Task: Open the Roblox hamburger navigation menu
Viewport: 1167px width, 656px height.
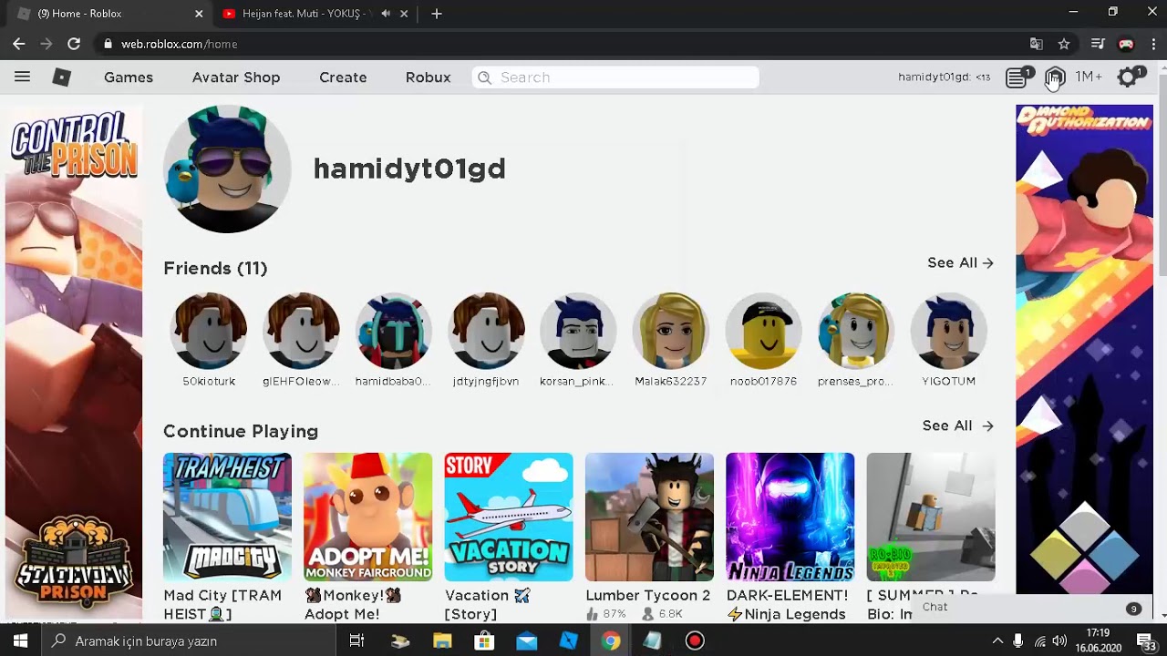Action: point(22,77)
